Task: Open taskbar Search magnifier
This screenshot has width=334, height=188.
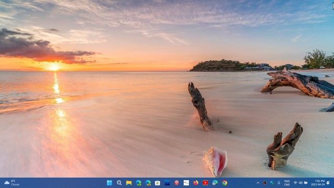Action: 120,183
